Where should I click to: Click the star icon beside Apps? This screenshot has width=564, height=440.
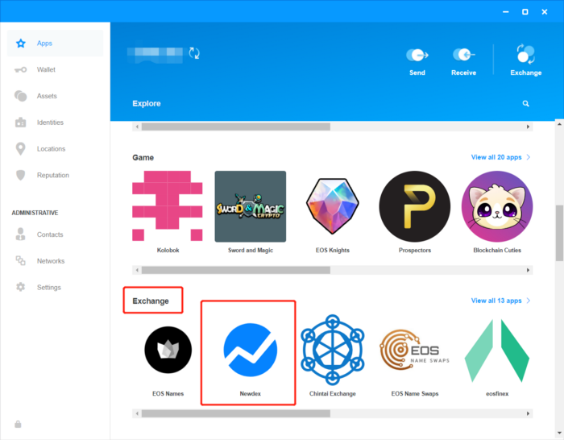[x=21, y=44]
